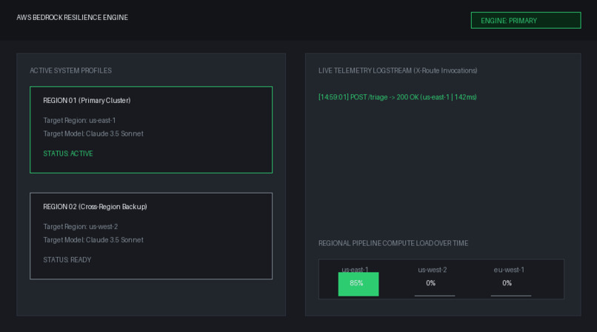Click the us-west-2 0% load indicator
The image size is (597, 332).
[x=430, y=283]
